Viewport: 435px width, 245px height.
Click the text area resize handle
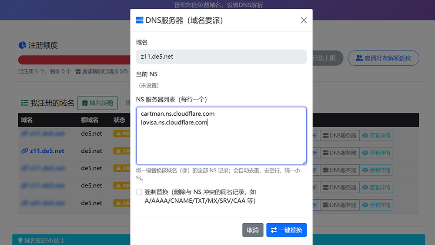pos(304,162)
